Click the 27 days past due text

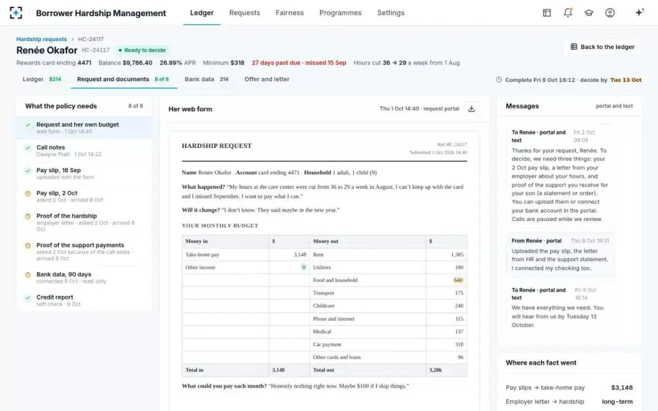pyautogui.click(x=299, y=63)
